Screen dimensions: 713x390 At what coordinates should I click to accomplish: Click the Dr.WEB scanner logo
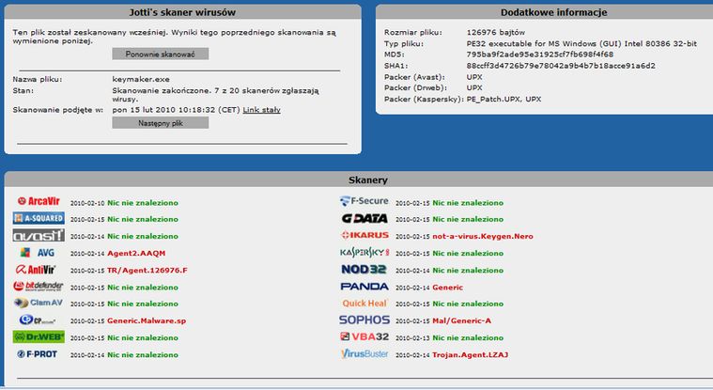click(x=39, y=337)
